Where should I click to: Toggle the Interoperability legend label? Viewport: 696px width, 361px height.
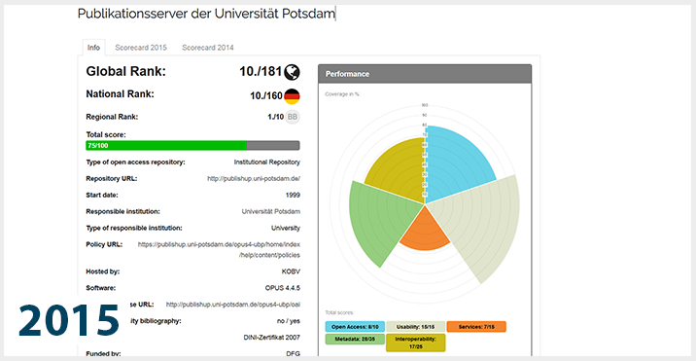(x=415, y=343)
